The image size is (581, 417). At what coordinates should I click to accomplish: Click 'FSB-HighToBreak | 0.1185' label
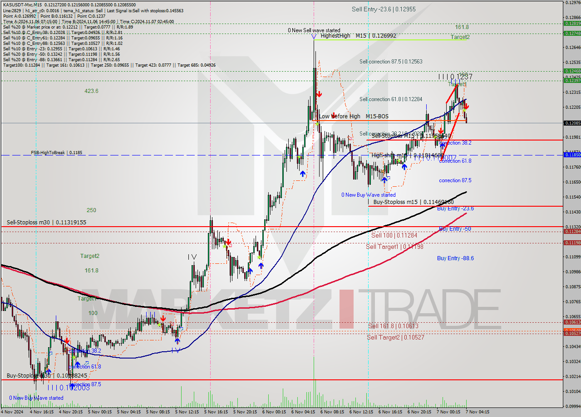(x=57, y=153)
